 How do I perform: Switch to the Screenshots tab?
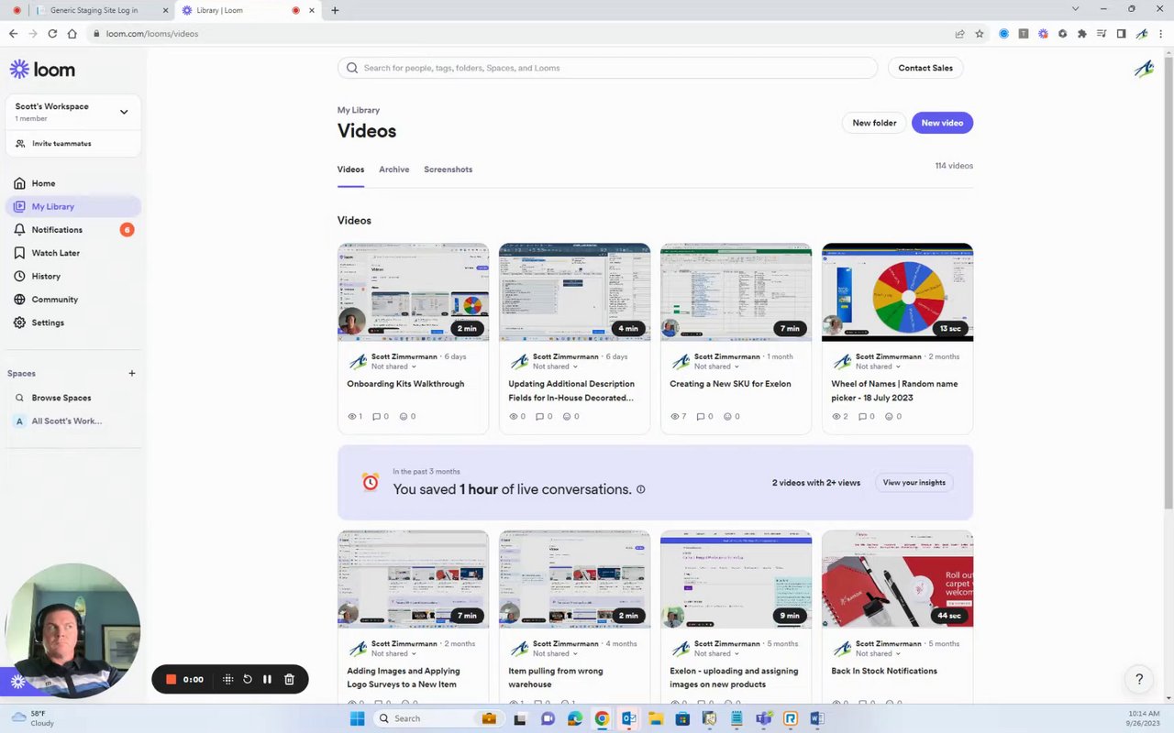pyautogui.click(x=449, y=170)
